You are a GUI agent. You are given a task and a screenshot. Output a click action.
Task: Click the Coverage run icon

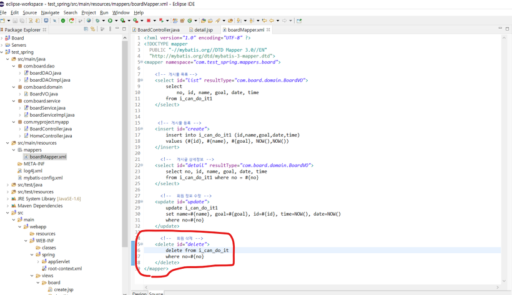tap(123, 21)
